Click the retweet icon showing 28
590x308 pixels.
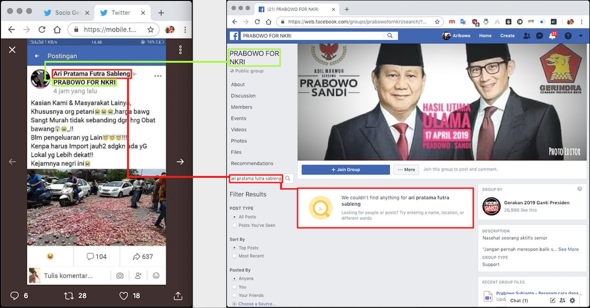pos(69,296)
